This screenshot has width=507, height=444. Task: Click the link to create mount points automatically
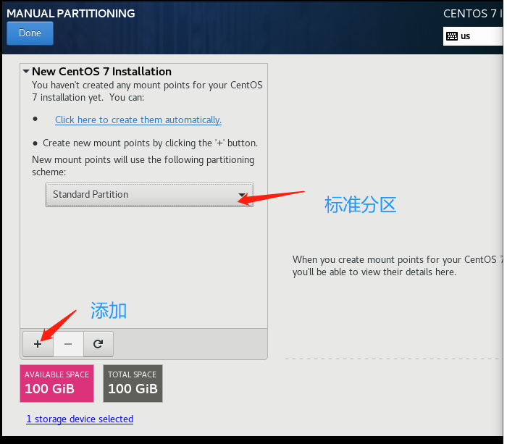point(138,120)
